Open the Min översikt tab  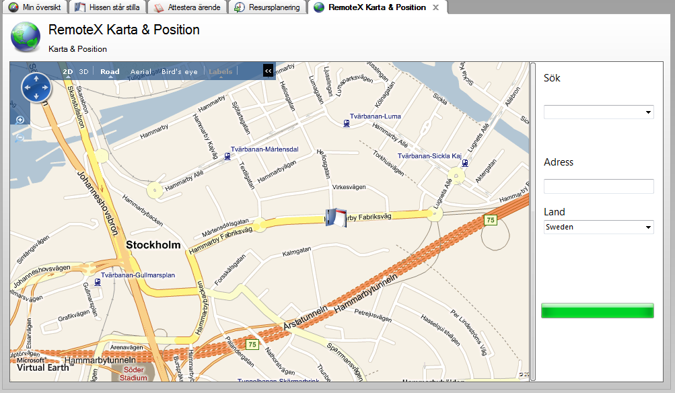coord(35,7)
